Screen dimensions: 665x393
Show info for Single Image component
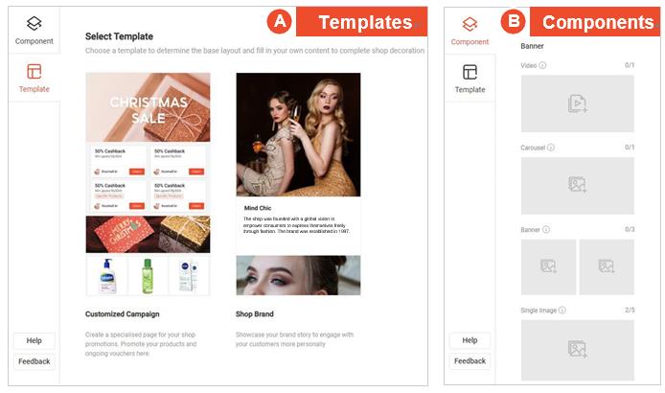point(562,311)
